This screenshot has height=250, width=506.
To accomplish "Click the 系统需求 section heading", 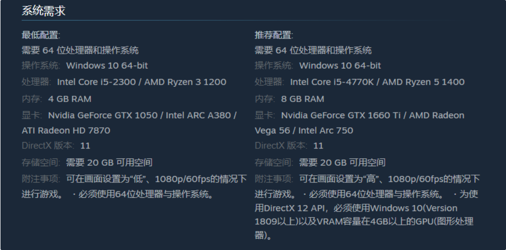I will [x=44, y=11].
